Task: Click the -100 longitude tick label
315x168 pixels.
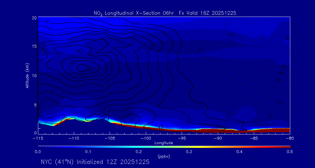Action: click(146, 138)
